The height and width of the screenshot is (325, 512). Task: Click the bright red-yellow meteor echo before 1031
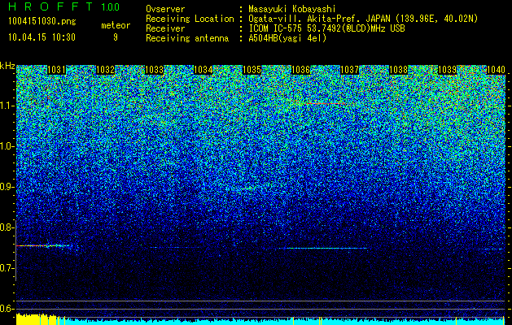43,246
